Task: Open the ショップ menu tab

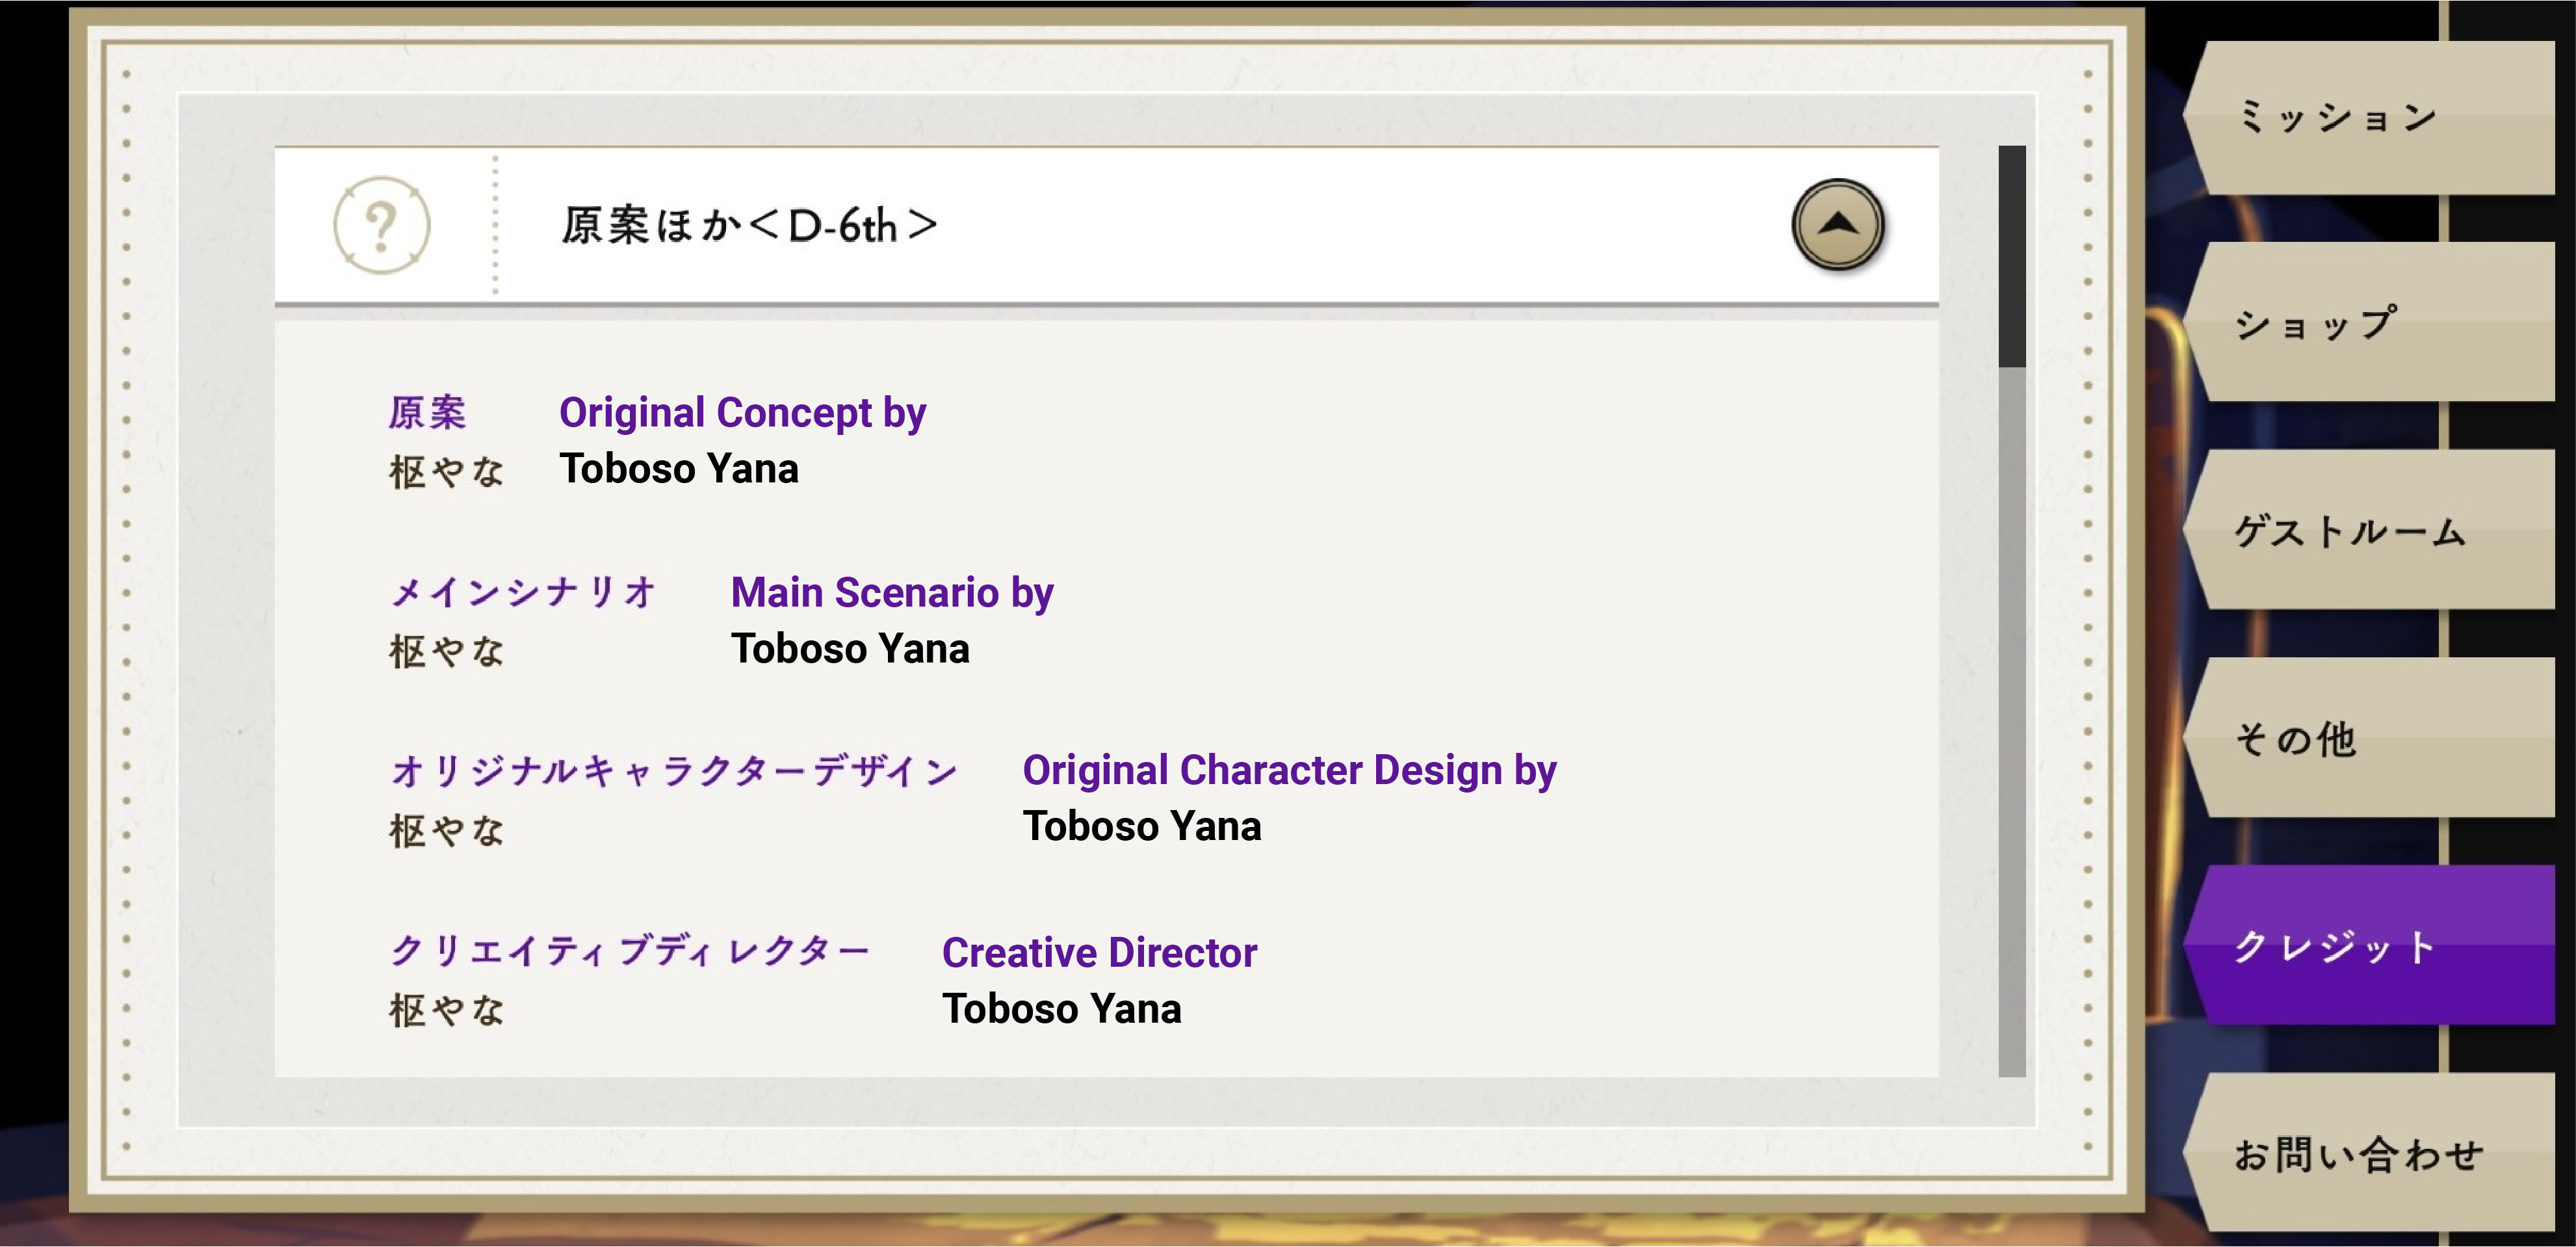Action: [x=2370, y=324]
